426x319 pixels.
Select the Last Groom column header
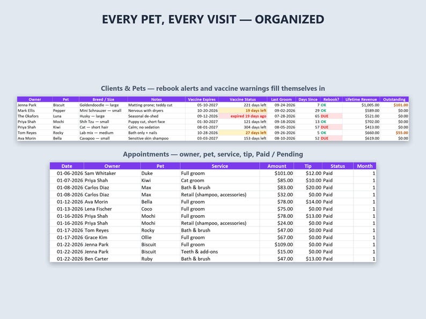point(281,100)
